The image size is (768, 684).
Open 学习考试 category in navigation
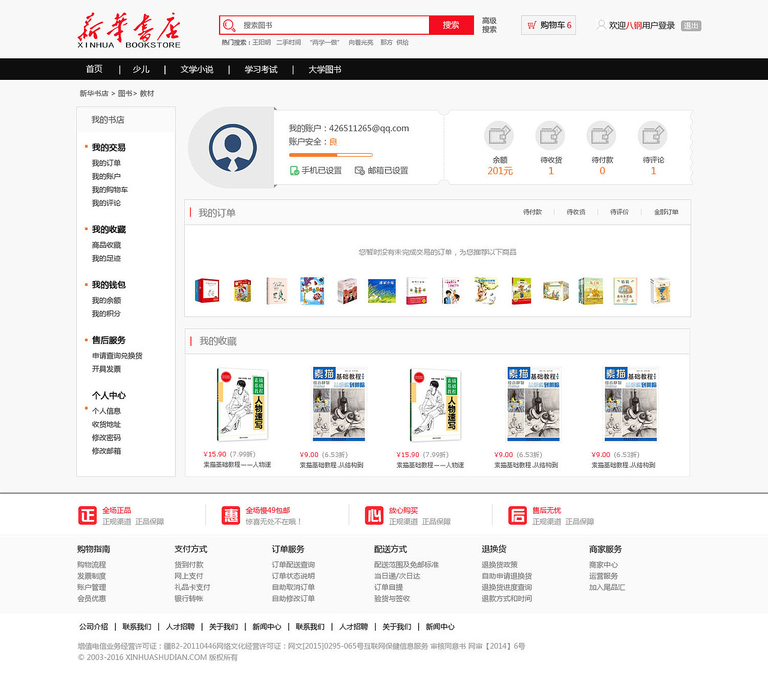261,69
